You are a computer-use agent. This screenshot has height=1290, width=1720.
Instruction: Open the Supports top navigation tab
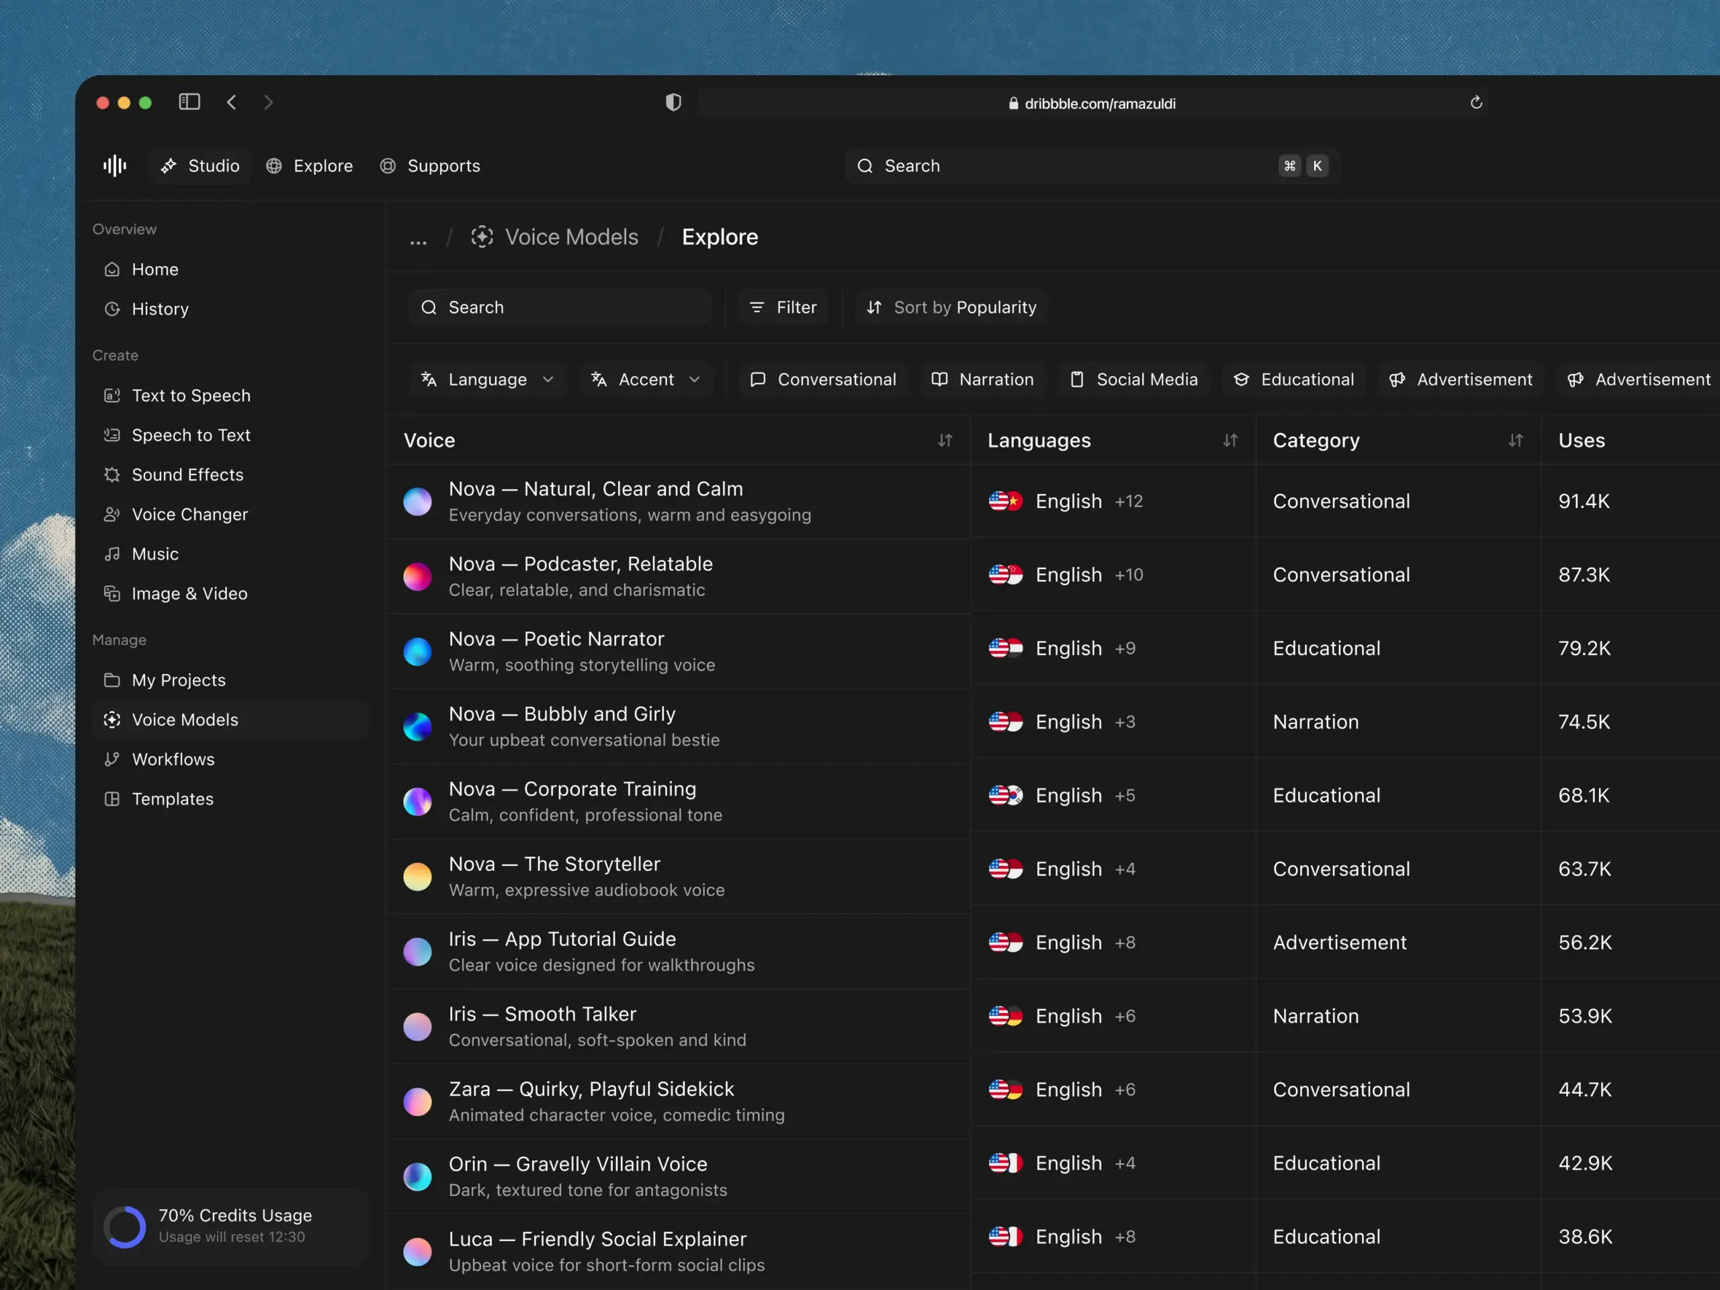pos(430,166)
